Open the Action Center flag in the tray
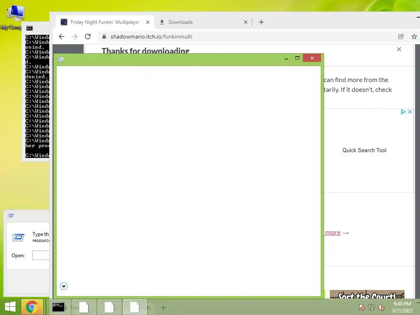This screenshot has width=420, height=315. tap(361, 307)
